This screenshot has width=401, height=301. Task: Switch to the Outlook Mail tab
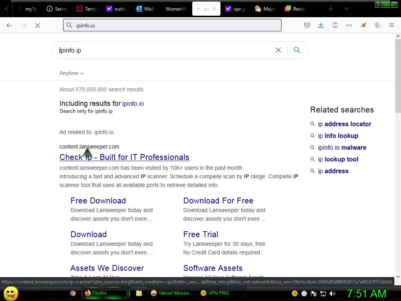[146, 9]
